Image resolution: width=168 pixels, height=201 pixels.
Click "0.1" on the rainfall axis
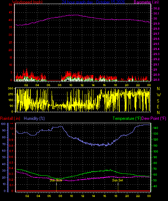pyautogui.click(x=11, y=185)
